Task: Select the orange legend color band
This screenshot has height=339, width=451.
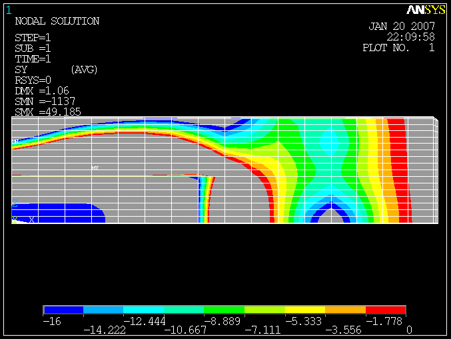Action: [x=345, y=310]
